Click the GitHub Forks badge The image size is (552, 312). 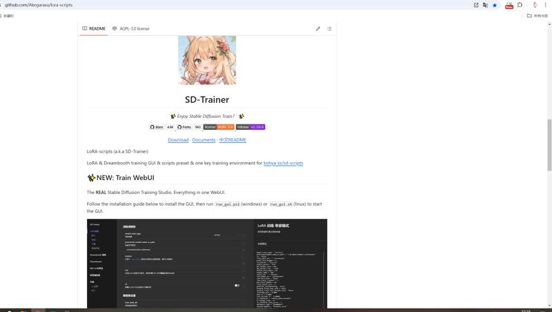pyautogui.click(x=184, y=127)
